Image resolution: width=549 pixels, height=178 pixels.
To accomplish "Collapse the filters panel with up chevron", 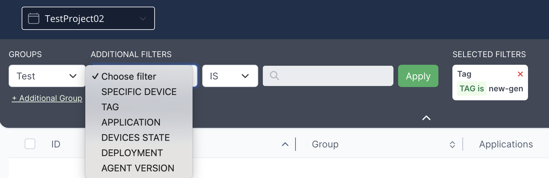I will tap(426, 118).
